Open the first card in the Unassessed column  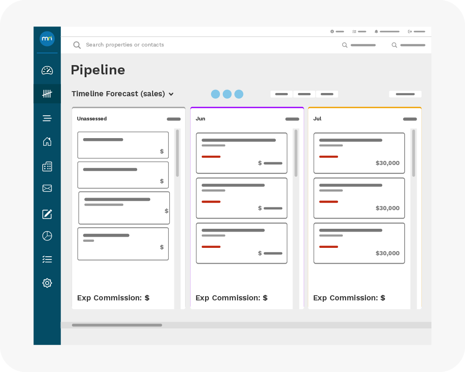[123, 145]
